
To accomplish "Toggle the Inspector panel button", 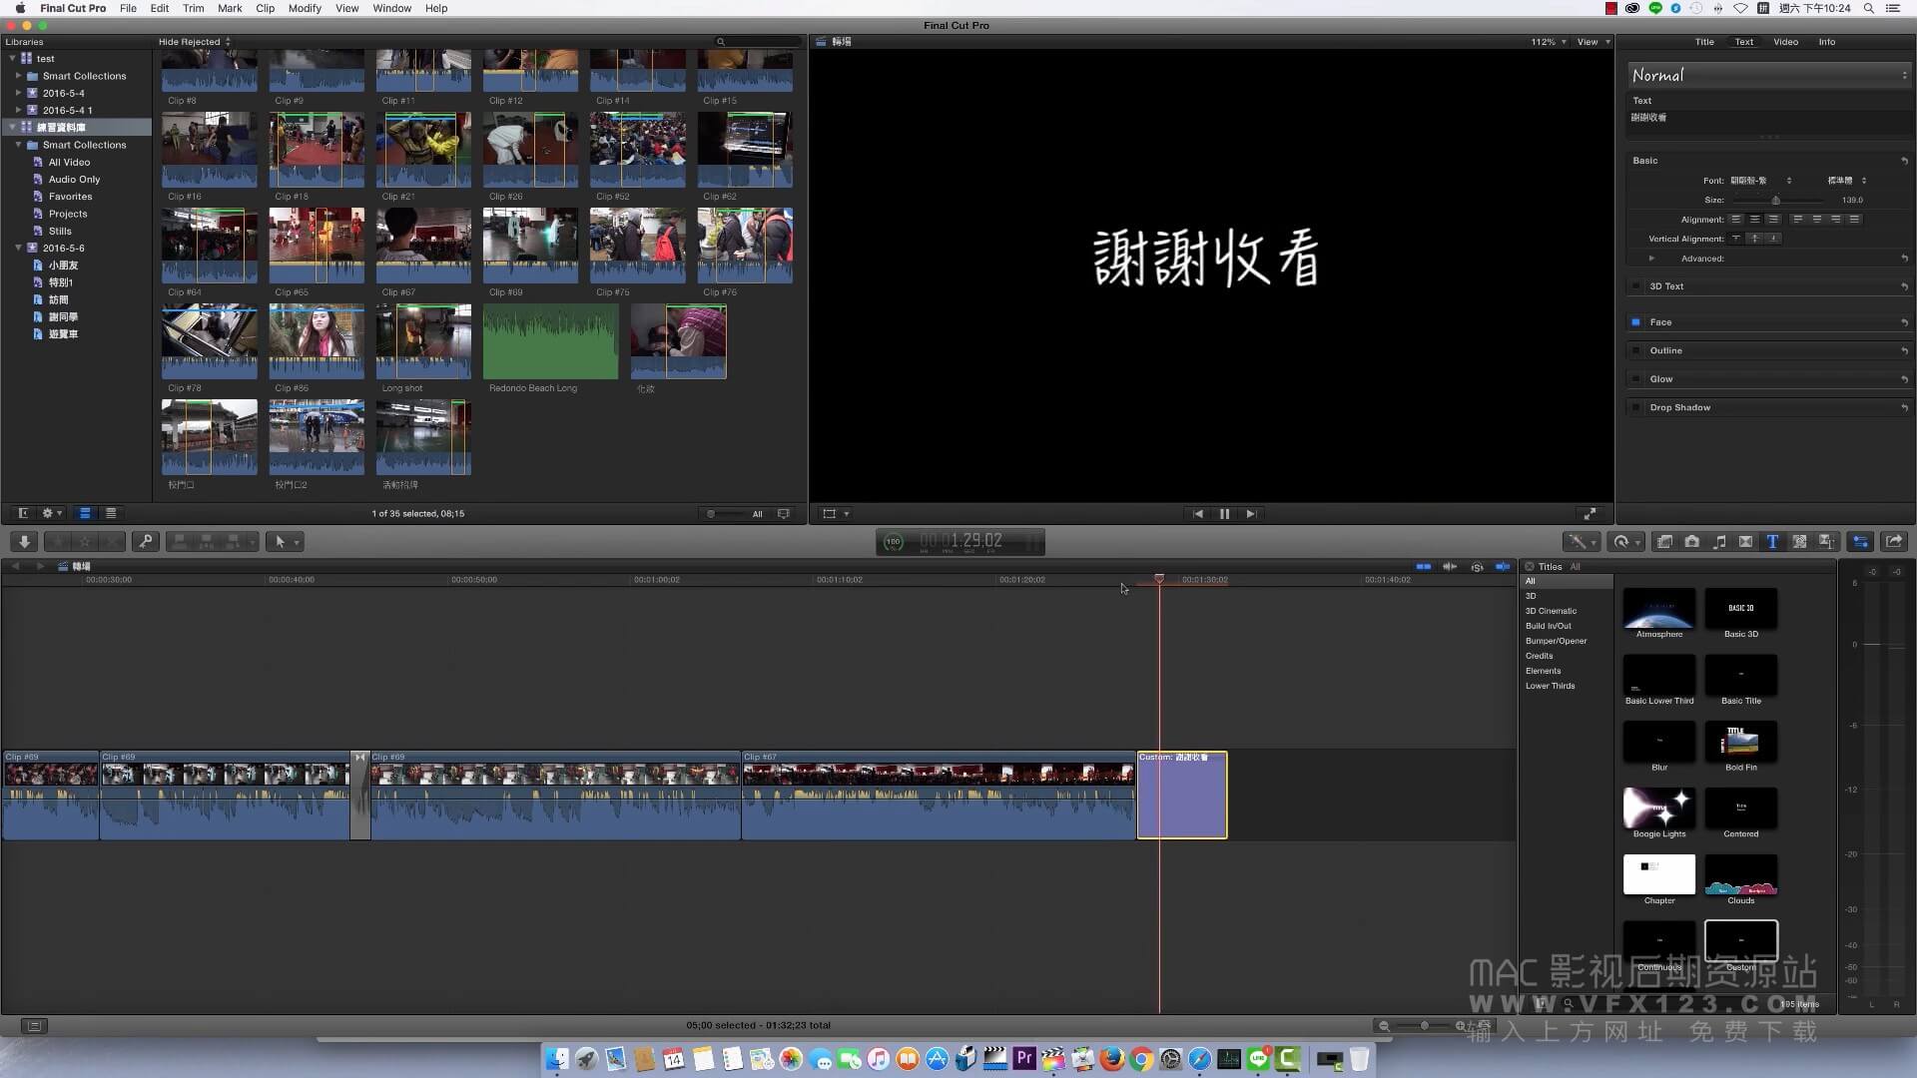I will (x=1861, y=541).
